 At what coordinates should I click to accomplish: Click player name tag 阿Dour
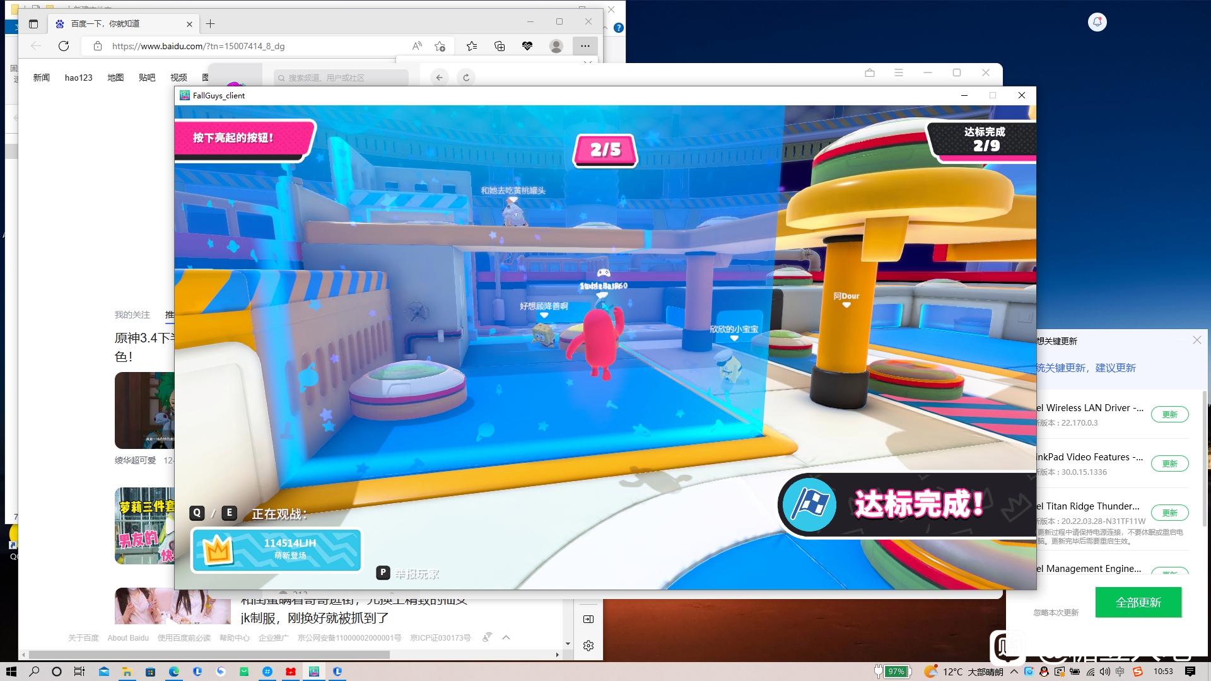pos(846,296)
